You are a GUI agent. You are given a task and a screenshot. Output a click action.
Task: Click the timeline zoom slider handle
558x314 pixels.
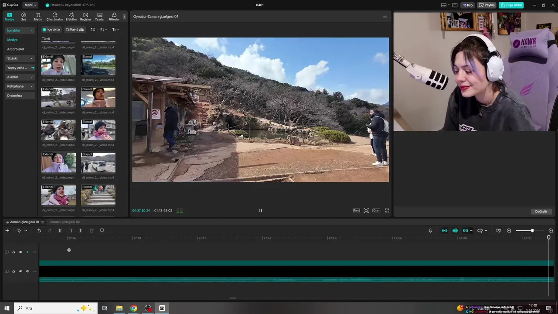point(532,231)
